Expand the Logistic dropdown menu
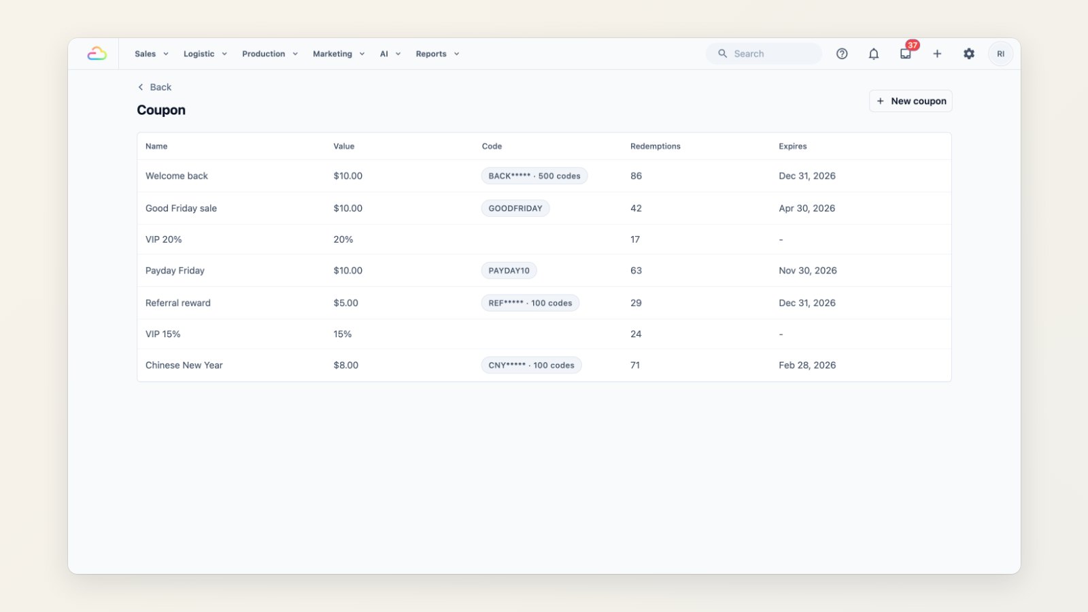Screen dimensions: 1088x612 point(205,54)
